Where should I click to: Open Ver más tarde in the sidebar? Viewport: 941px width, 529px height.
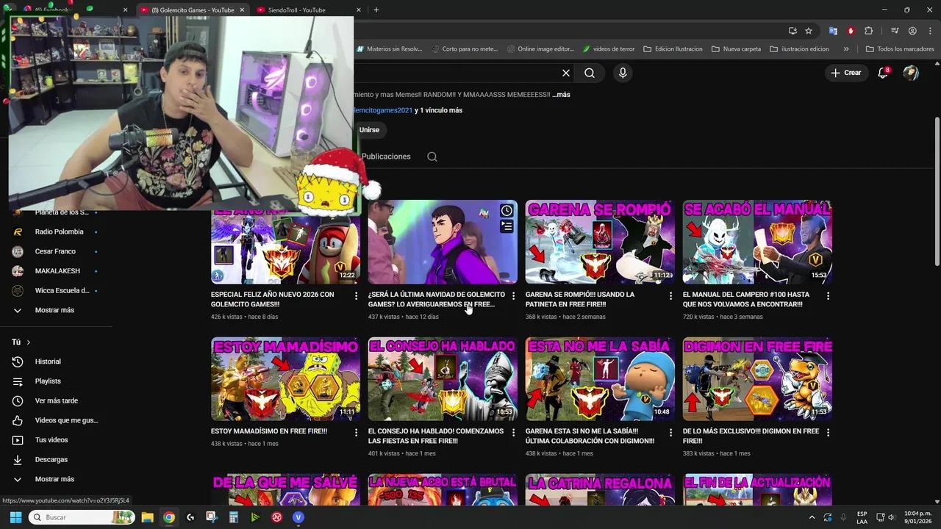[x=55, y=400]
